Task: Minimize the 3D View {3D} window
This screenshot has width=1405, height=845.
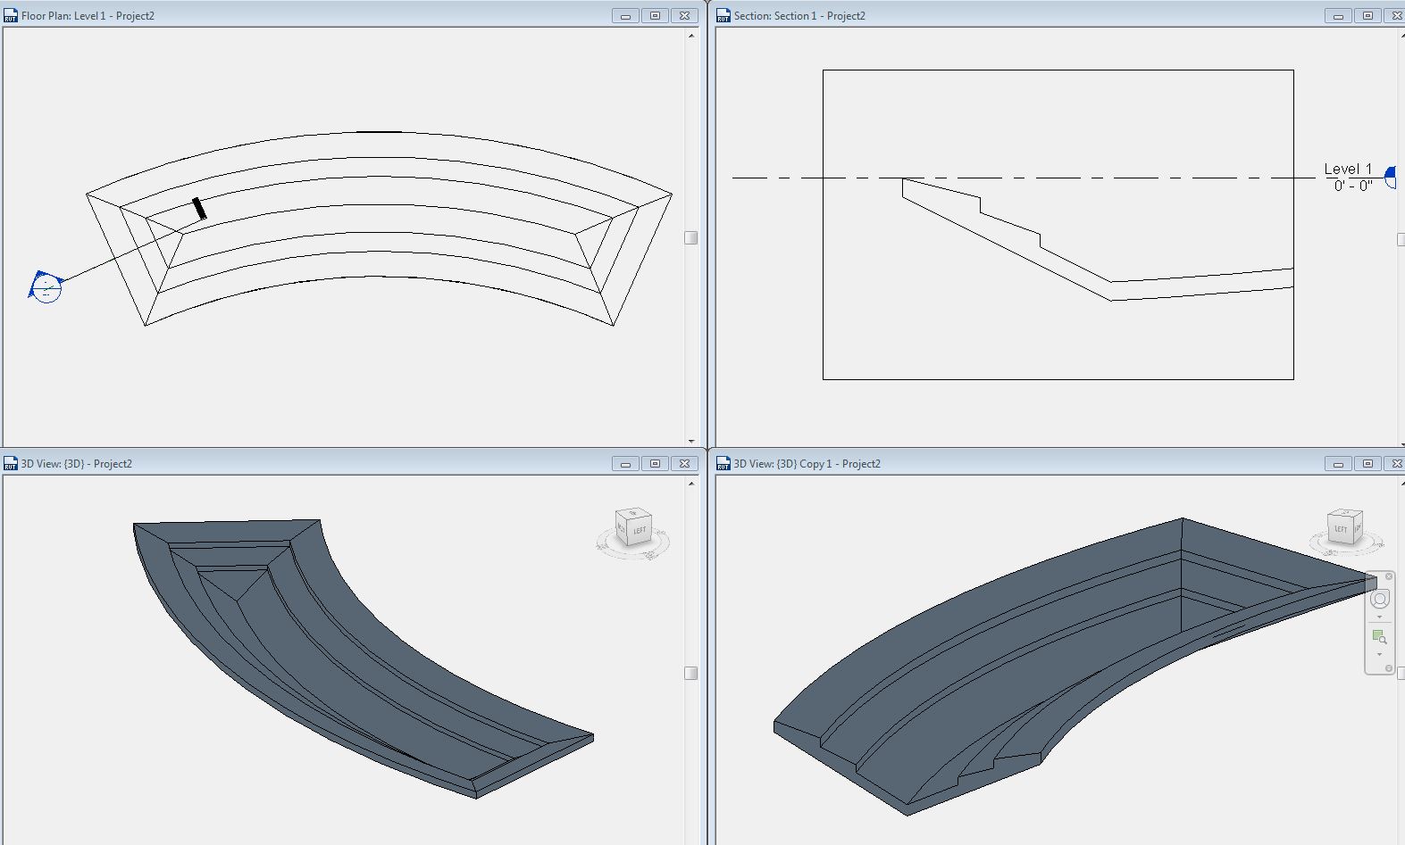Action: pos(625,464)
